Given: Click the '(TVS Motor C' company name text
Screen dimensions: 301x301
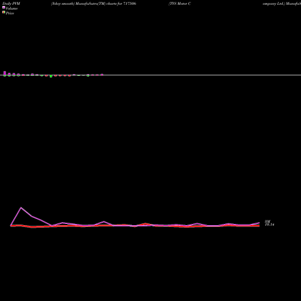Looking at the screenshot, I should tap(179, 4).
